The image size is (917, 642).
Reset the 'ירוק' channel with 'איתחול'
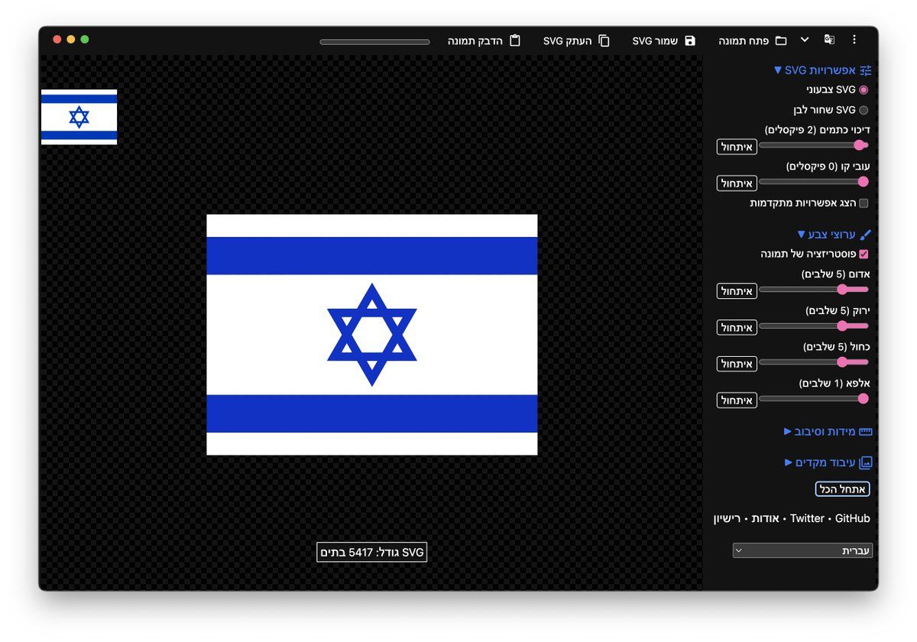(737, 327)
